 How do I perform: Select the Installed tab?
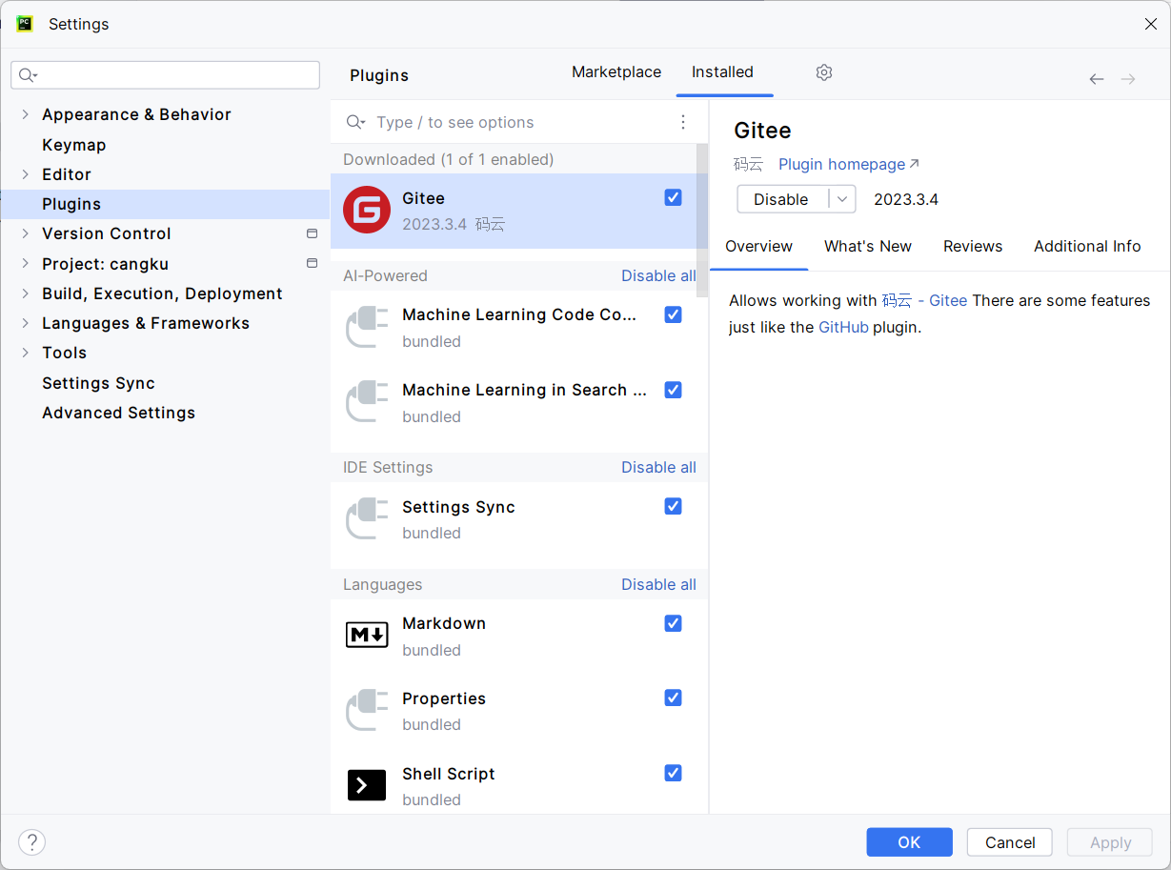coord(722,72)
